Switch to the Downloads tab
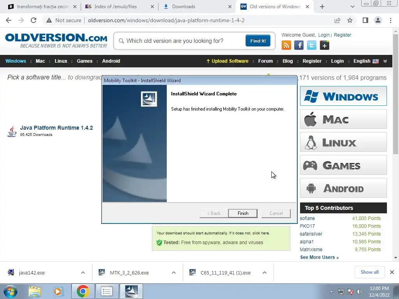Image resolution: width=399 pixels, height=299 pixels. [184, 7]
